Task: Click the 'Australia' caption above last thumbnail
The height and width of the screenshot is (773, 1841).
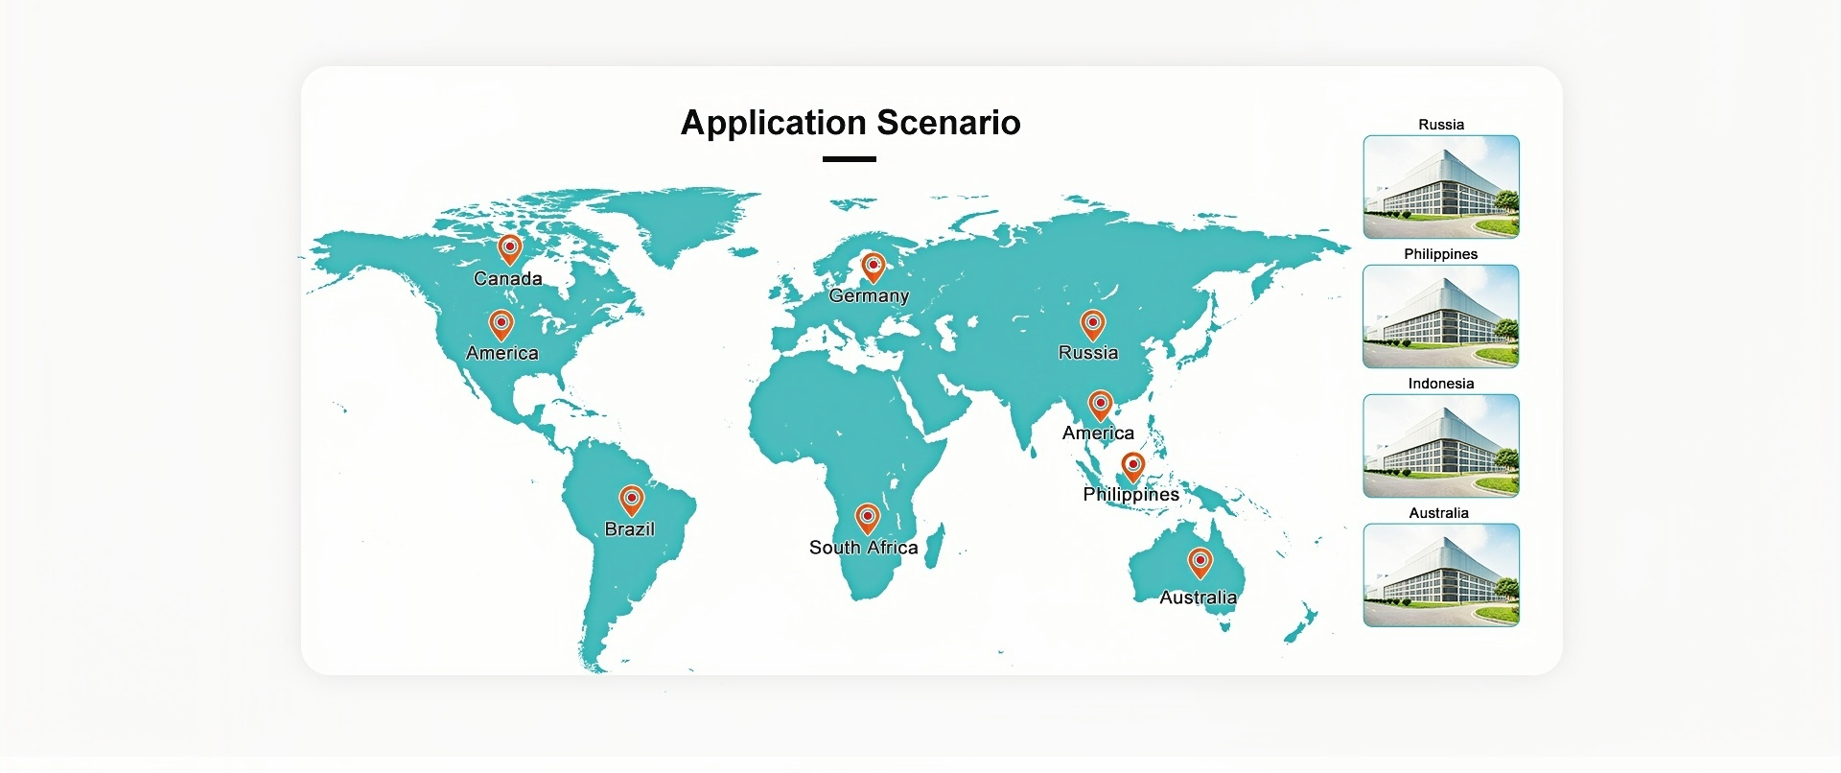Action: click(1439, 513)
